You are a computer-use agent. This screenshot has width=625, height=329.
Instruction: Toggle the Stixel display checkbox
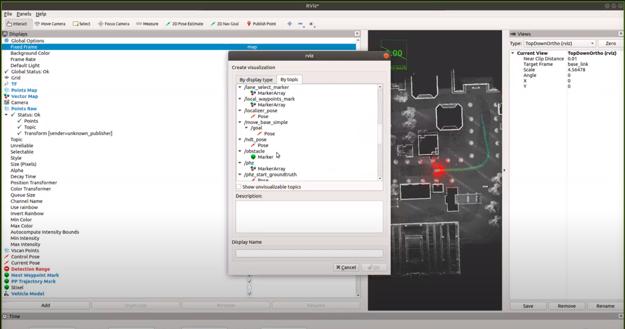[250, 287]
